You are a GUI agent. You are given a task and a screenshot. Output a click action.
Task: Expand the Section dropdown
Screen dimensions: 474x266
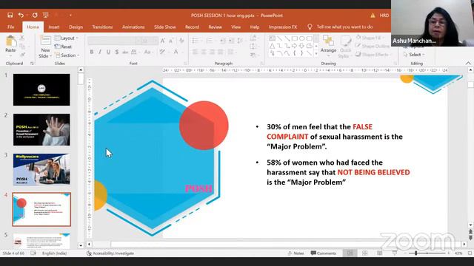[x=67, y=55]
